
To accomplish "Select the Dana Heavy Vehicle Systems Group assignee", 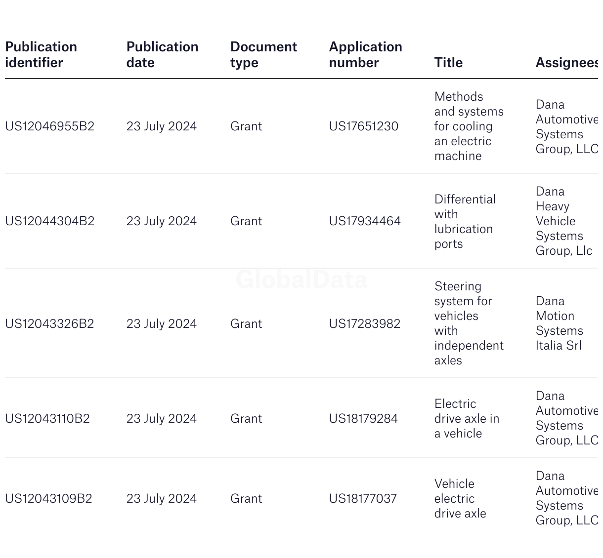I will (563, 221).
